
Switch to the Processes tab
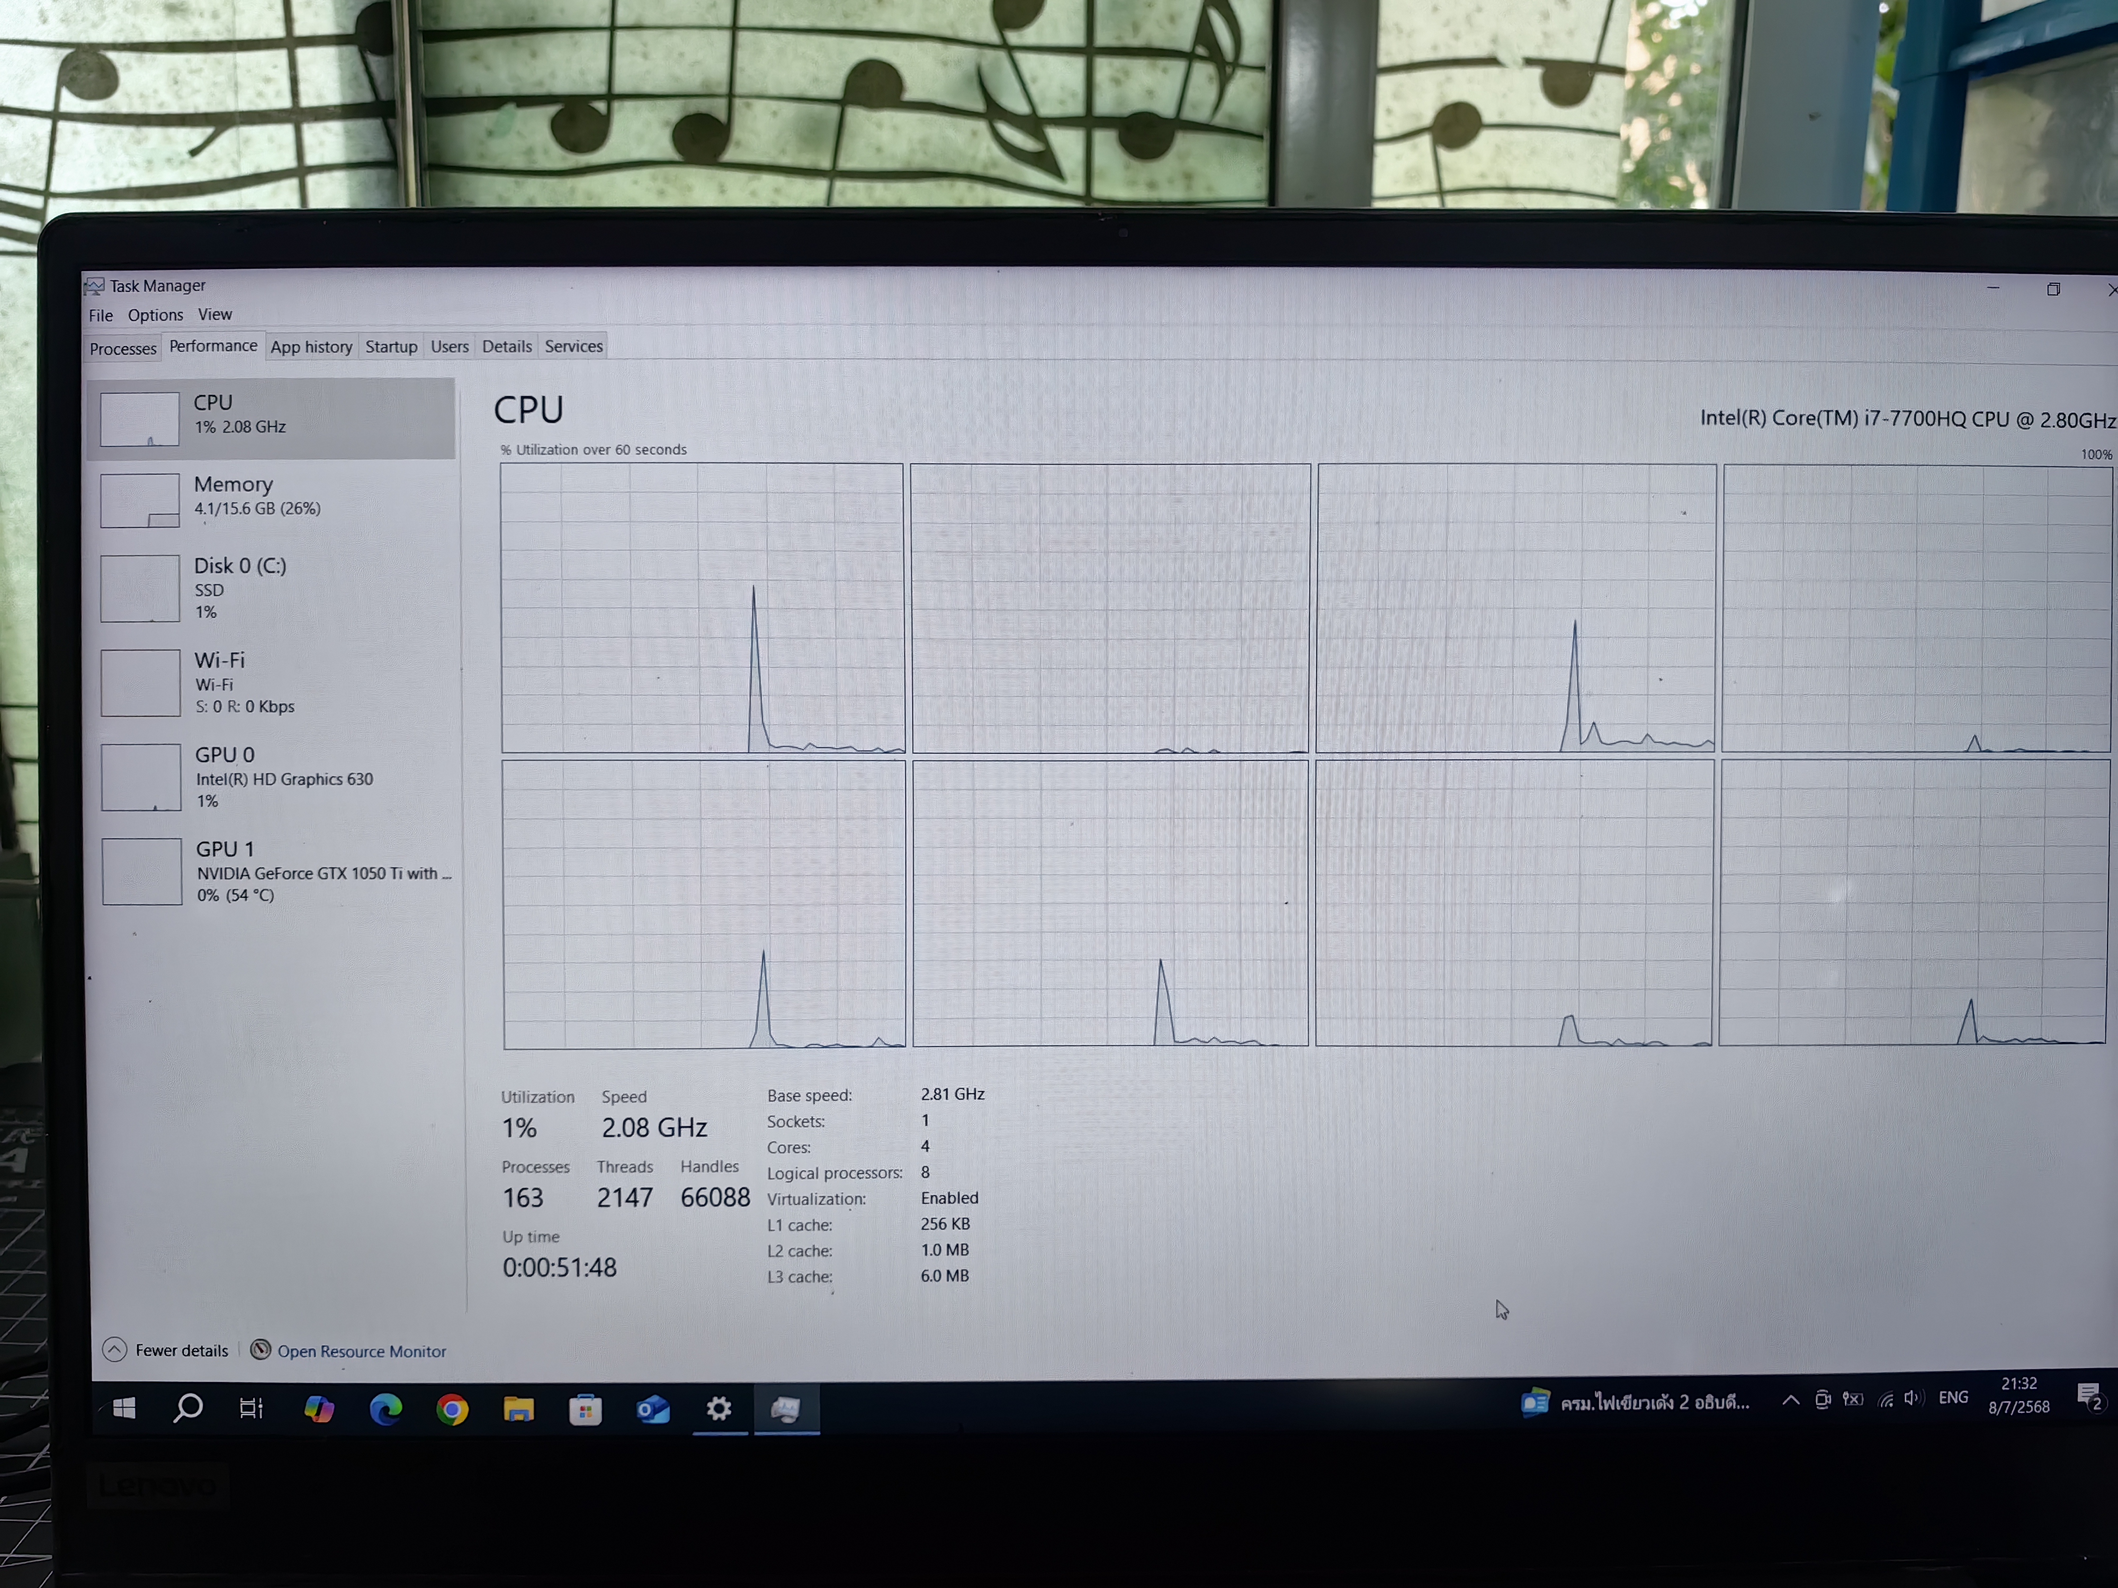pos(122,348)
